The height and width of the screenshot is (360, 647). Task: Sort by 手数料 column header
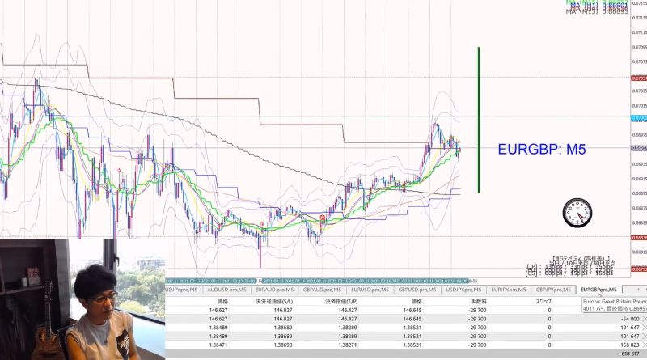click(x=479, y=302)
